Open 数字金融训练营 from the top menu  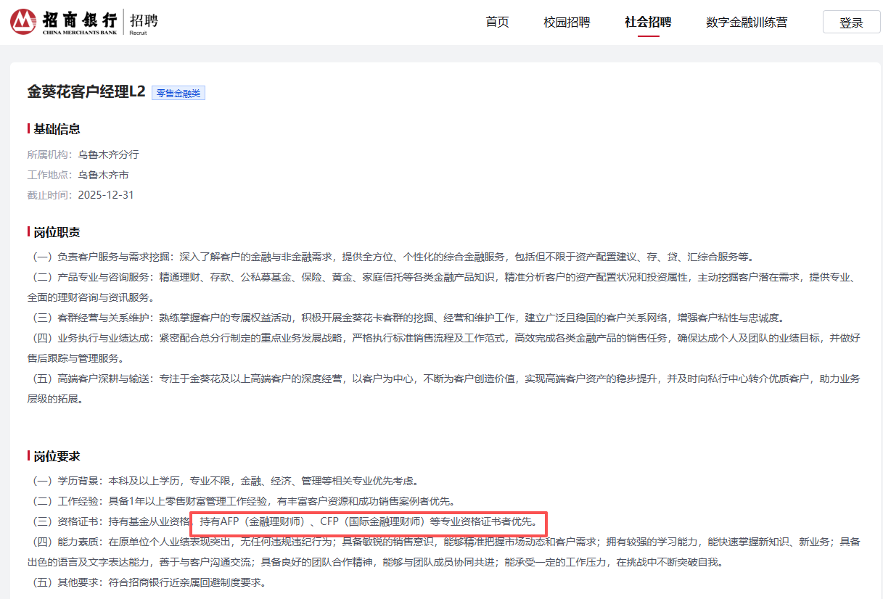click(x=746, y=22)
